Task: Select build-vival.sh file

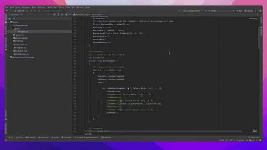Action: click(x=21, y=38)
